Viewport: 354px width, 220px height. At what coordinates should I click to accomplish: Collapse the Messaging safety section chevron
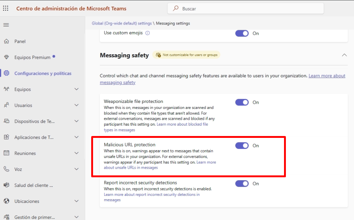click(344, 55)
